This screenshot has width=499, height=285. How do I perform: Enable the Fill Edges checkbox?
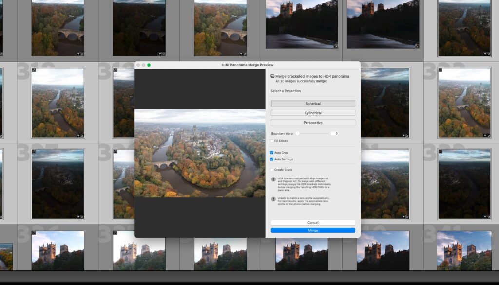click(x=272, y=141)
